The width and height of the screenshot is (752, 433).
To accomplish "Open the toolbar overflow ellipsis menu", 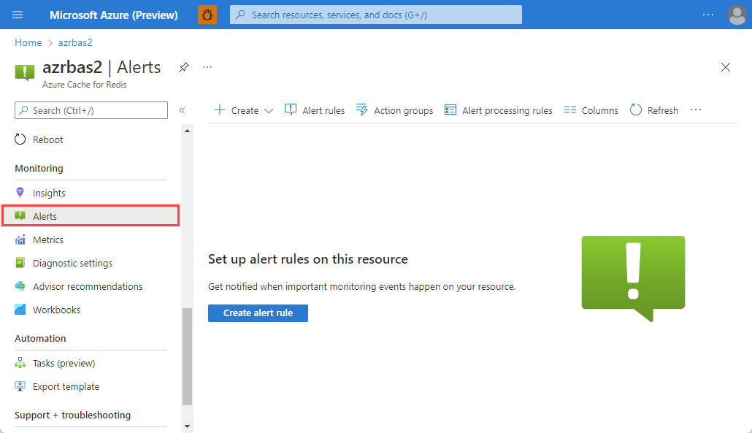I will tap(695, 110).
